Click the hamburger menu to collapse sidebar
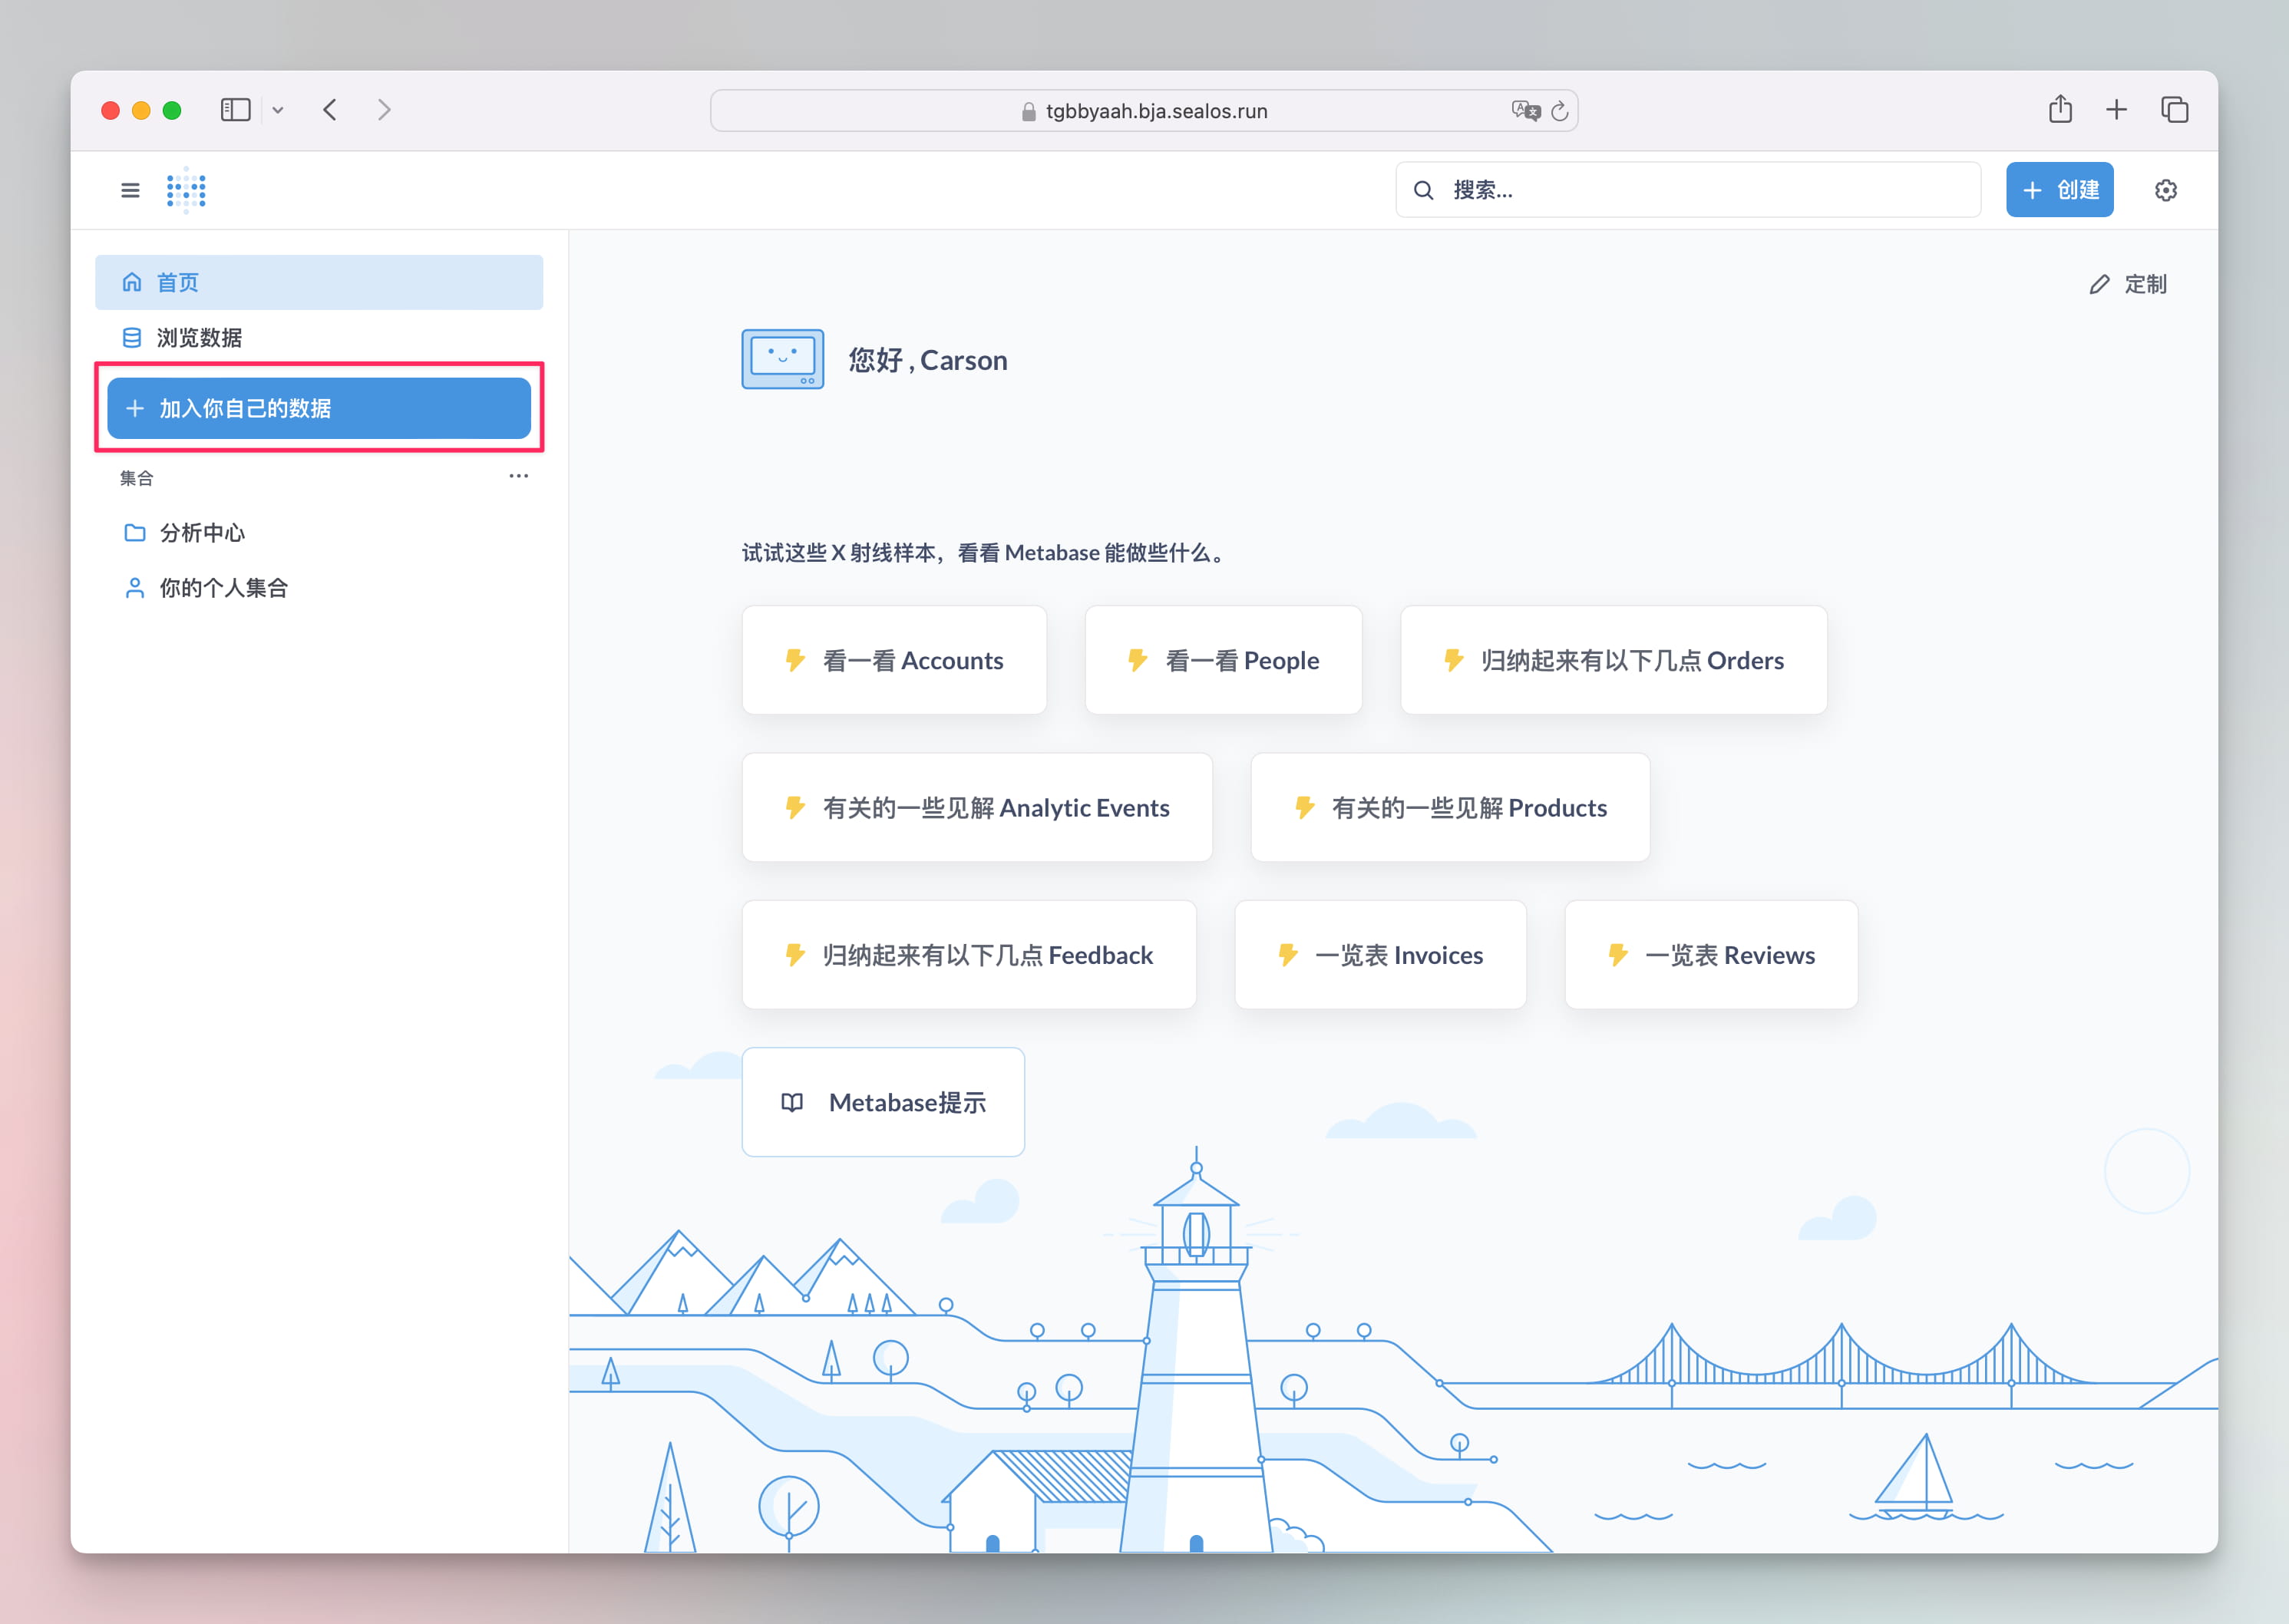Screen dimensions: 2289x1624 click(130, 189)
